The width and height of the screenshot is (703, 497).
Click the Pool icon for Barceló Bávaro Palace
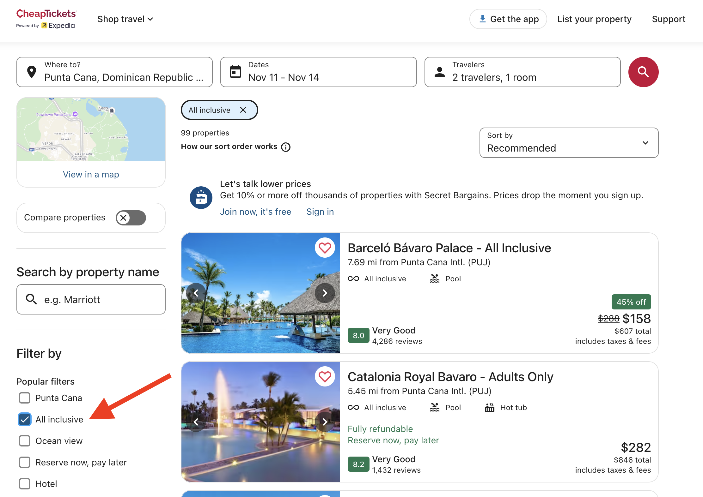tap(435, 278)
